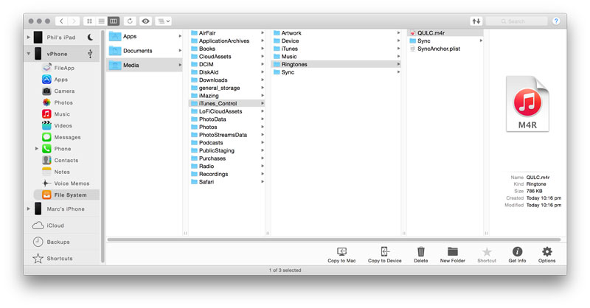
Task: Open the arrange options dropdown
Action: click(164, 21)
